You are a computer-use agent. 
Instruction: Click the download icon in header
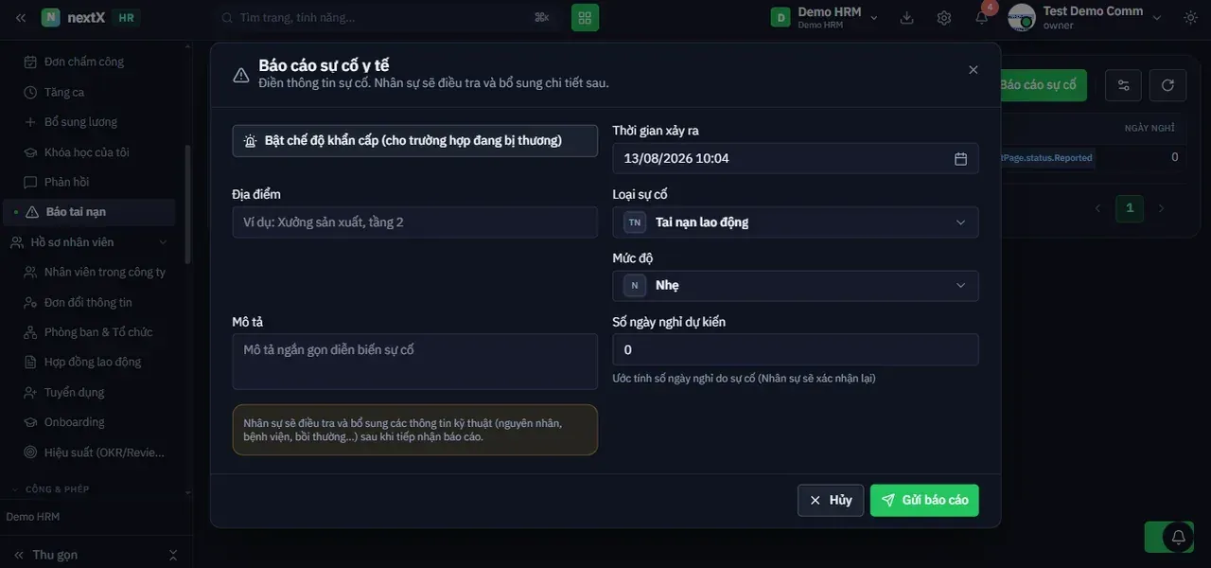pyautogui.click(x=906, y=17)
